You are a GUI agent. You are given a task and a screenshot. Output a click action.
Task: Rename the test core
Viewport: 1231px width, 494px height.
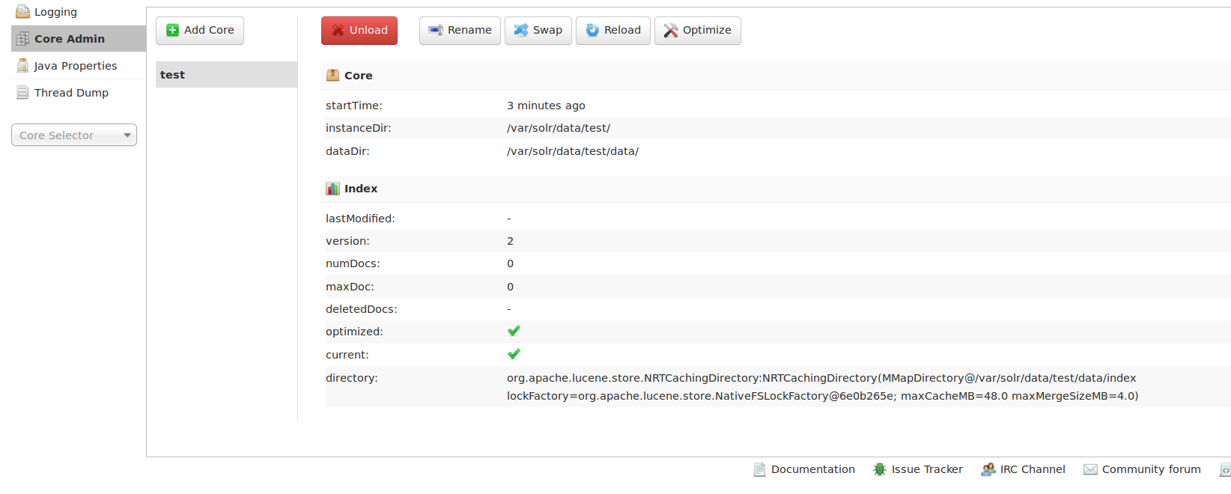460,31
